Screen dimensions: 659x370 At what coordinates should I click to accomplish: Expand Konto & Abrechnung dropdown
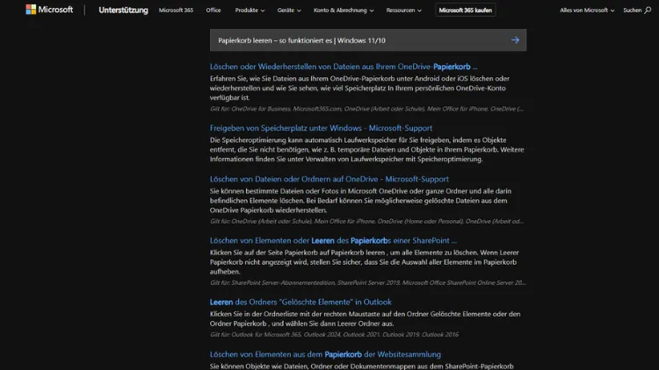pos(344,10)
